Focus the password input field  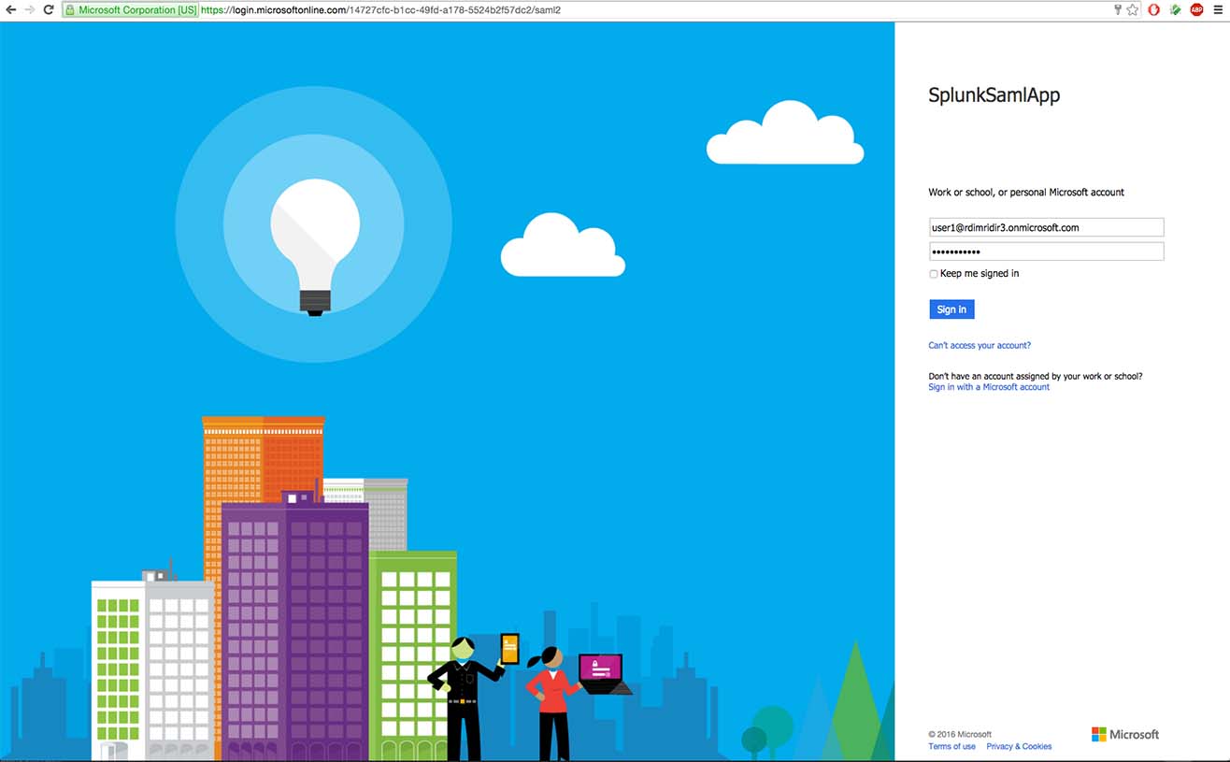coord(1046,252)
